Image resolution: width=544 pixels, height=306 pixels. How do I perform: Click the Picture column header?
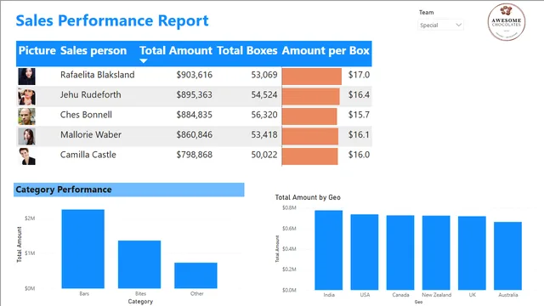(37, 51)
